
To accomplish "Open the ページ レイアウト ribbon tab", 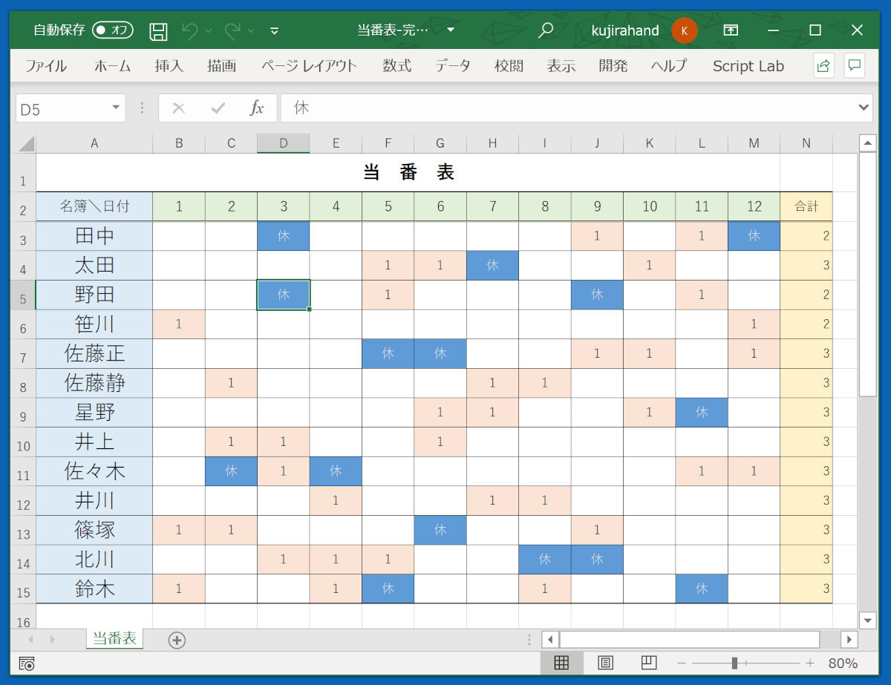I will (x=309, y=65).
